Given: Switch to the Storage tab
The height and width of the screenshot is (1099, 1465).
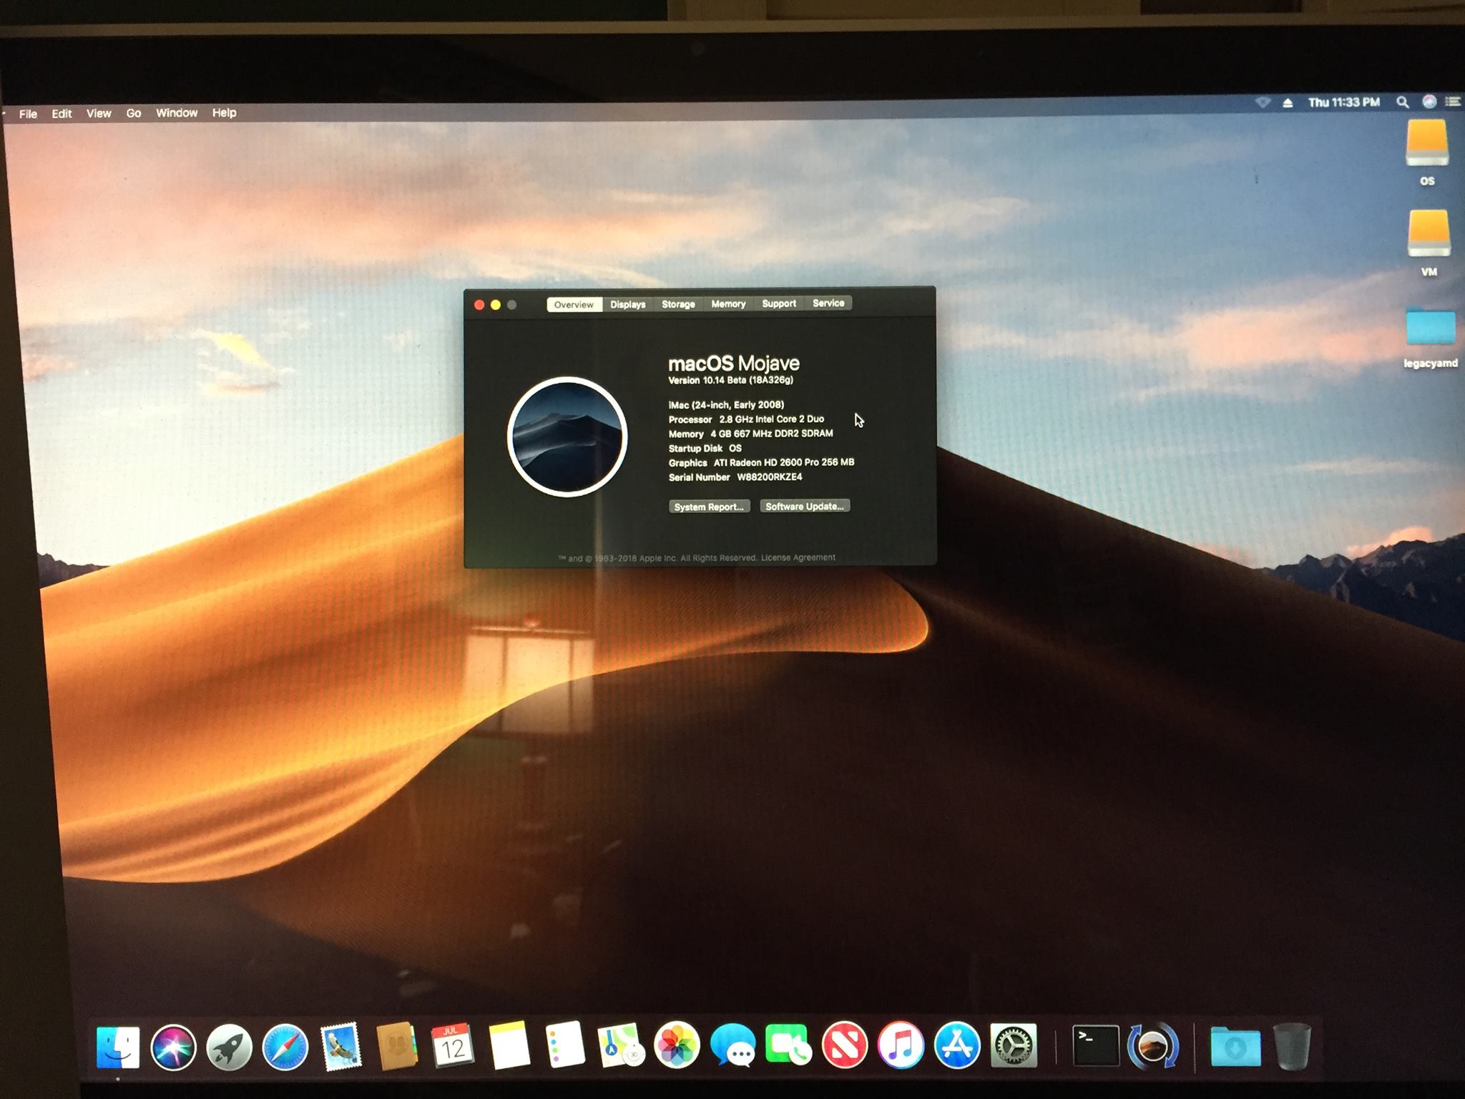Looking at the screenshot, I should [678, 304].
